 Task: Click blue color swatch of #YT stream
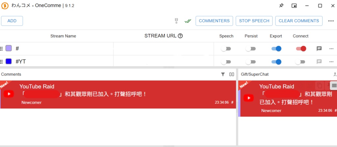coord(9,62)
